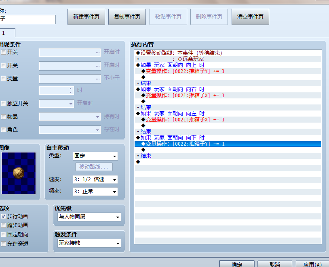Enable the 固定朝向 option

[x=3, y=235]
